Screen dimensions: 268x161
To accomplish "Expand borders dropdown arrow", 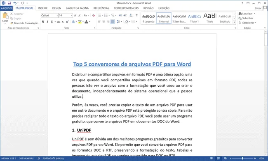I will 136,22.
